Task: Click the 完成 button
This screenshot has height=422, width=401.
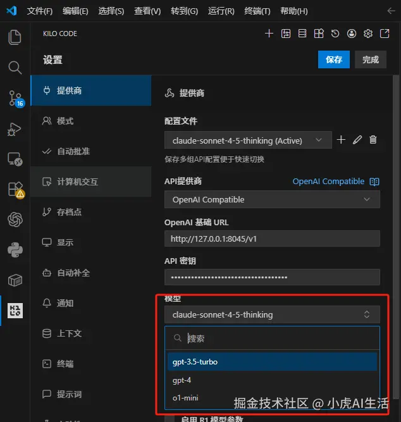Action: pyautogui.click(x=370, y=59)
